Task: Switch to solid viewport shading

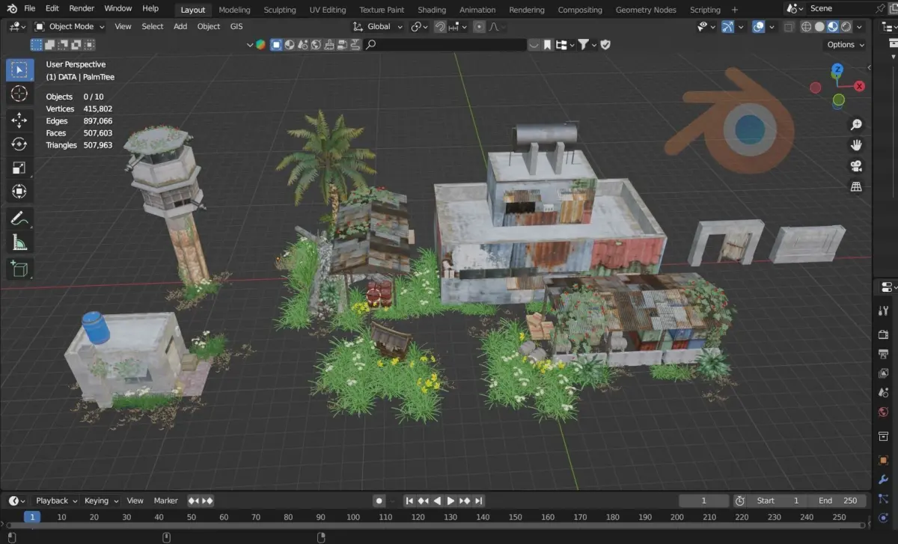Action: 819,26
